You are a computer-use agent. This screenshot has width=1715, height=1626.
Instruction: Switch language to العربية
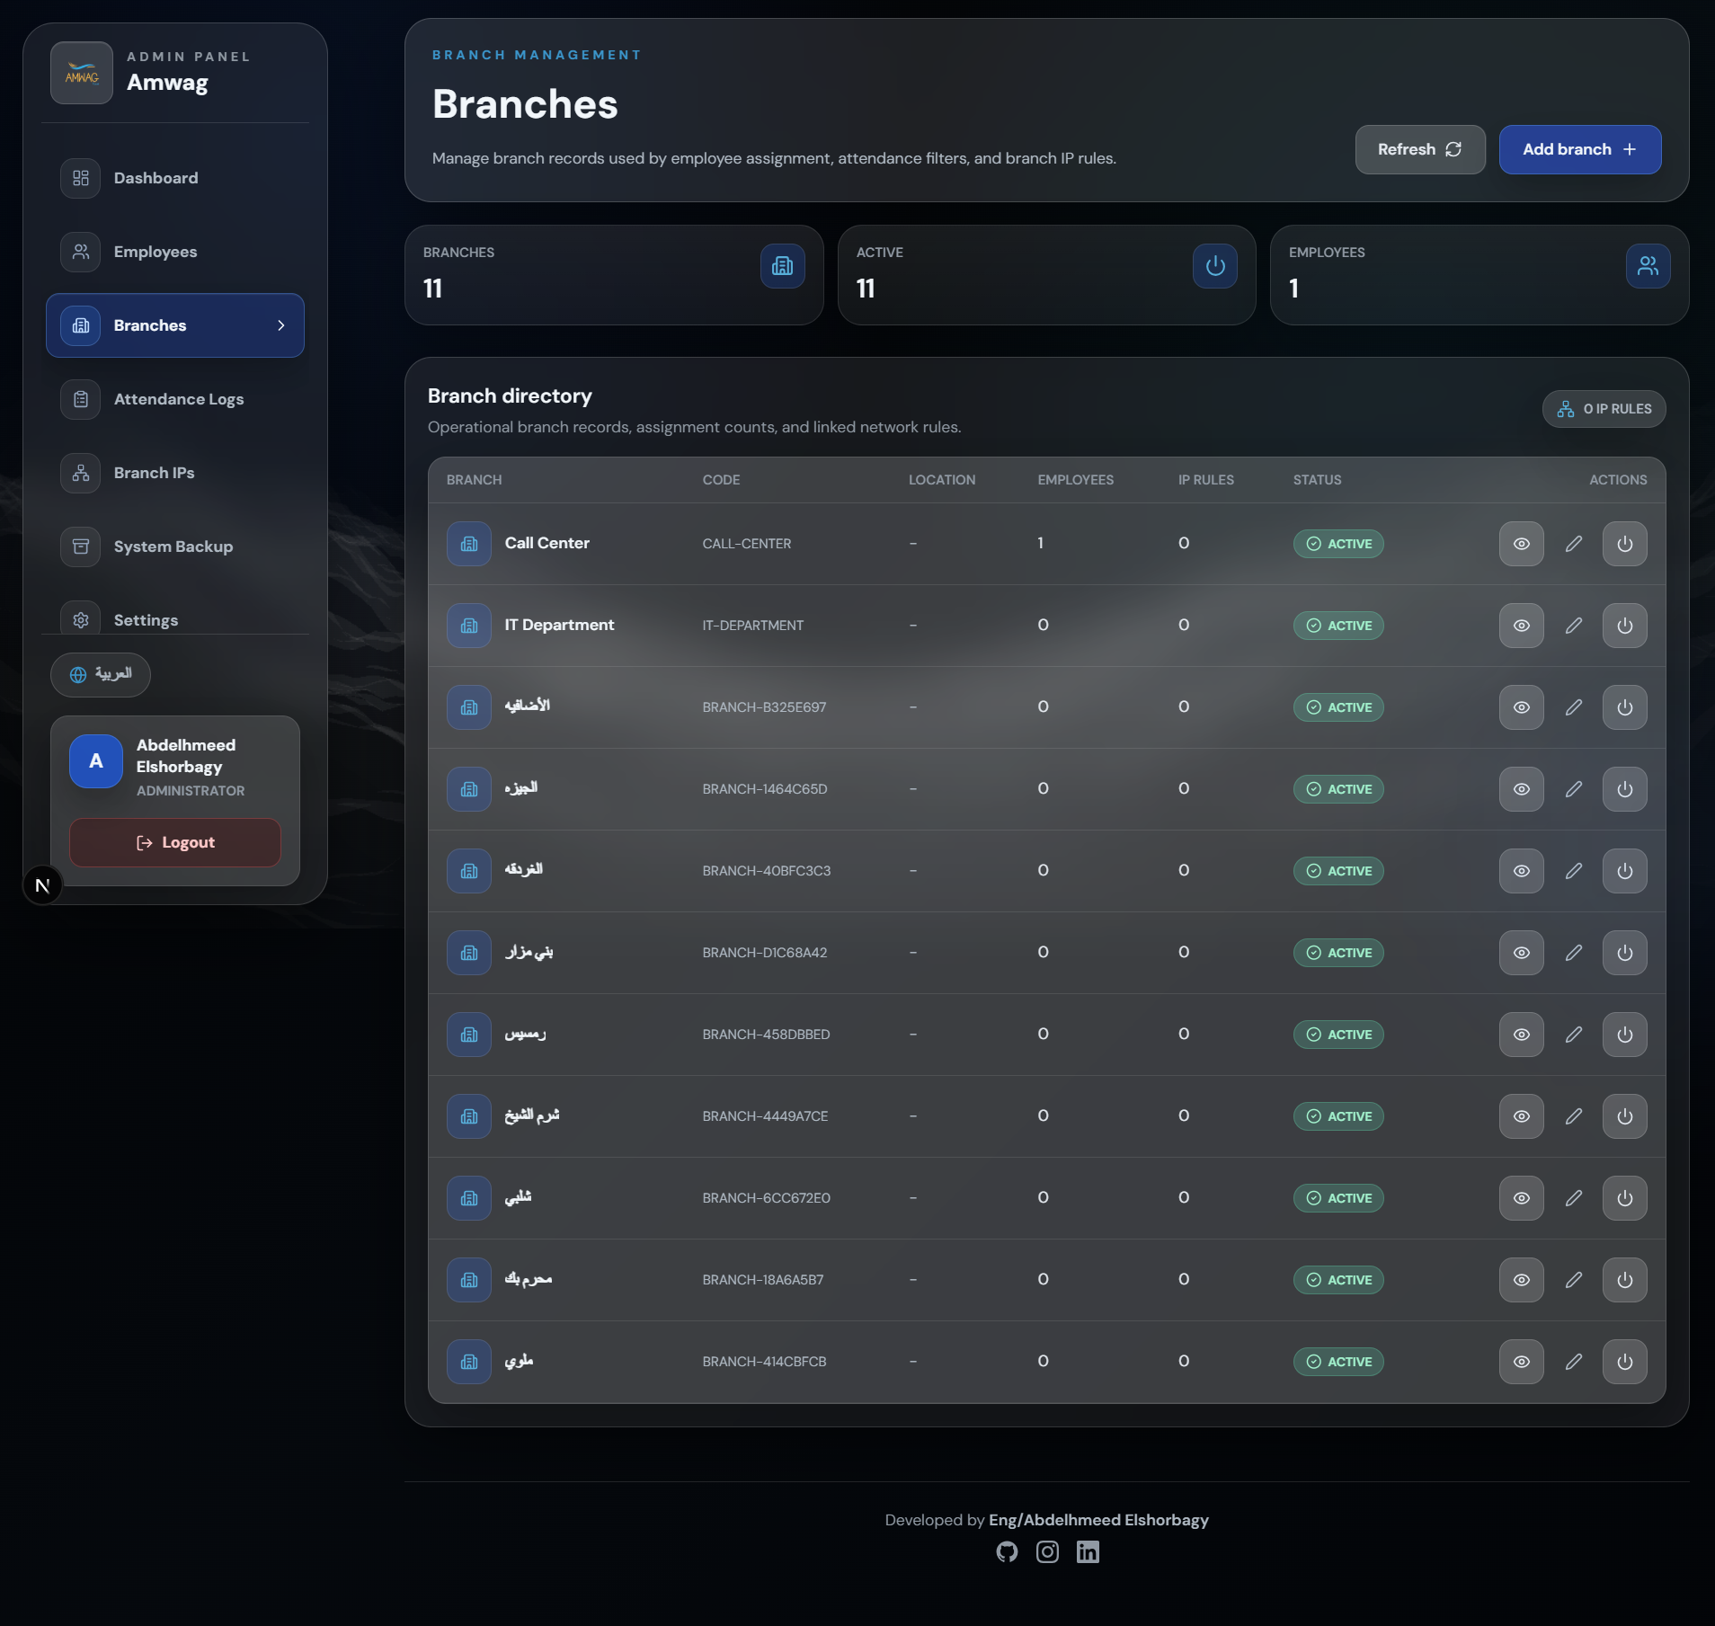(x=101, y=674)
